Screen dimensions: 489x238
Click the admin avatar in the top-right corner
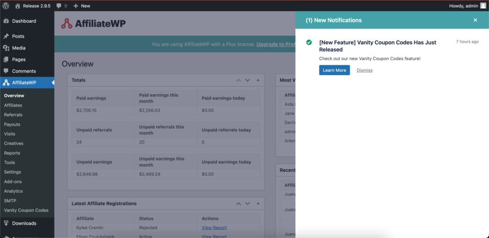click(483, 6)
